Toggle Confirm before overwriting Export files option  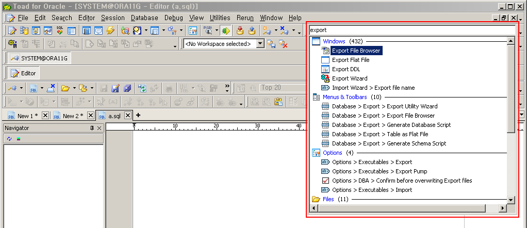click(325, 181)
